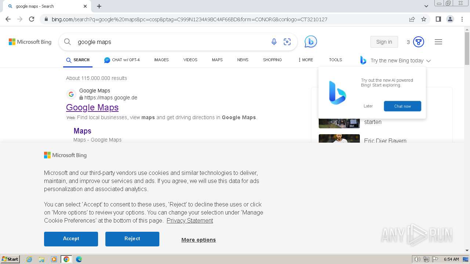Open Microsoft Edge from taskbar
The width and height of the screenshot is (470, 264).
(x=79, y=259)
